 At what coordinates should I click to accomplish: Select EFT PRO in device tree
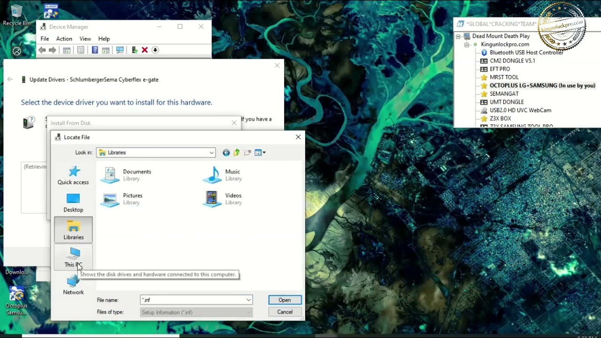(x=495, y=69)
